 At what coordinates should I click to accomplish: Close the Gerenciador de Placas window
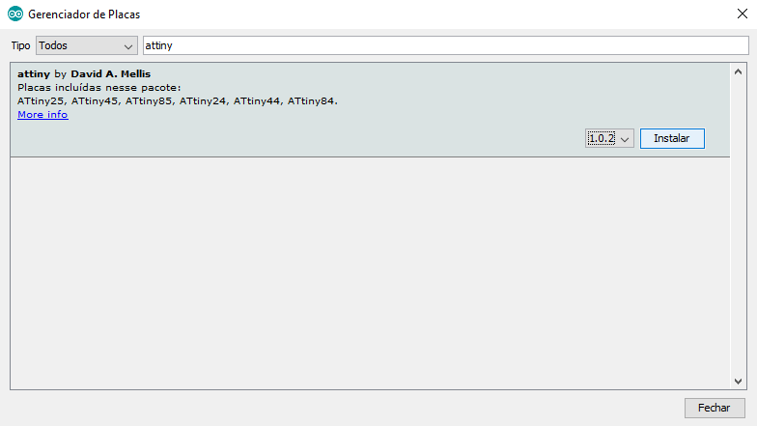point(741,14)
